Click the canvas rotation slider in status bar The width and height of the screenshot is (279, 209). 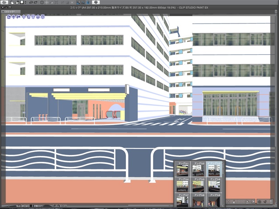point(46,206)
